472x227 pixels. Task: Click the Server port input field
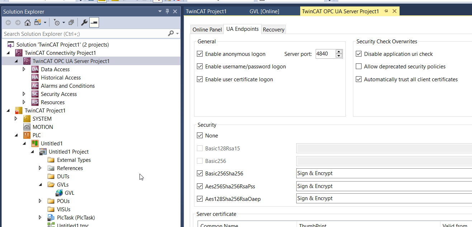coord(325,54)
